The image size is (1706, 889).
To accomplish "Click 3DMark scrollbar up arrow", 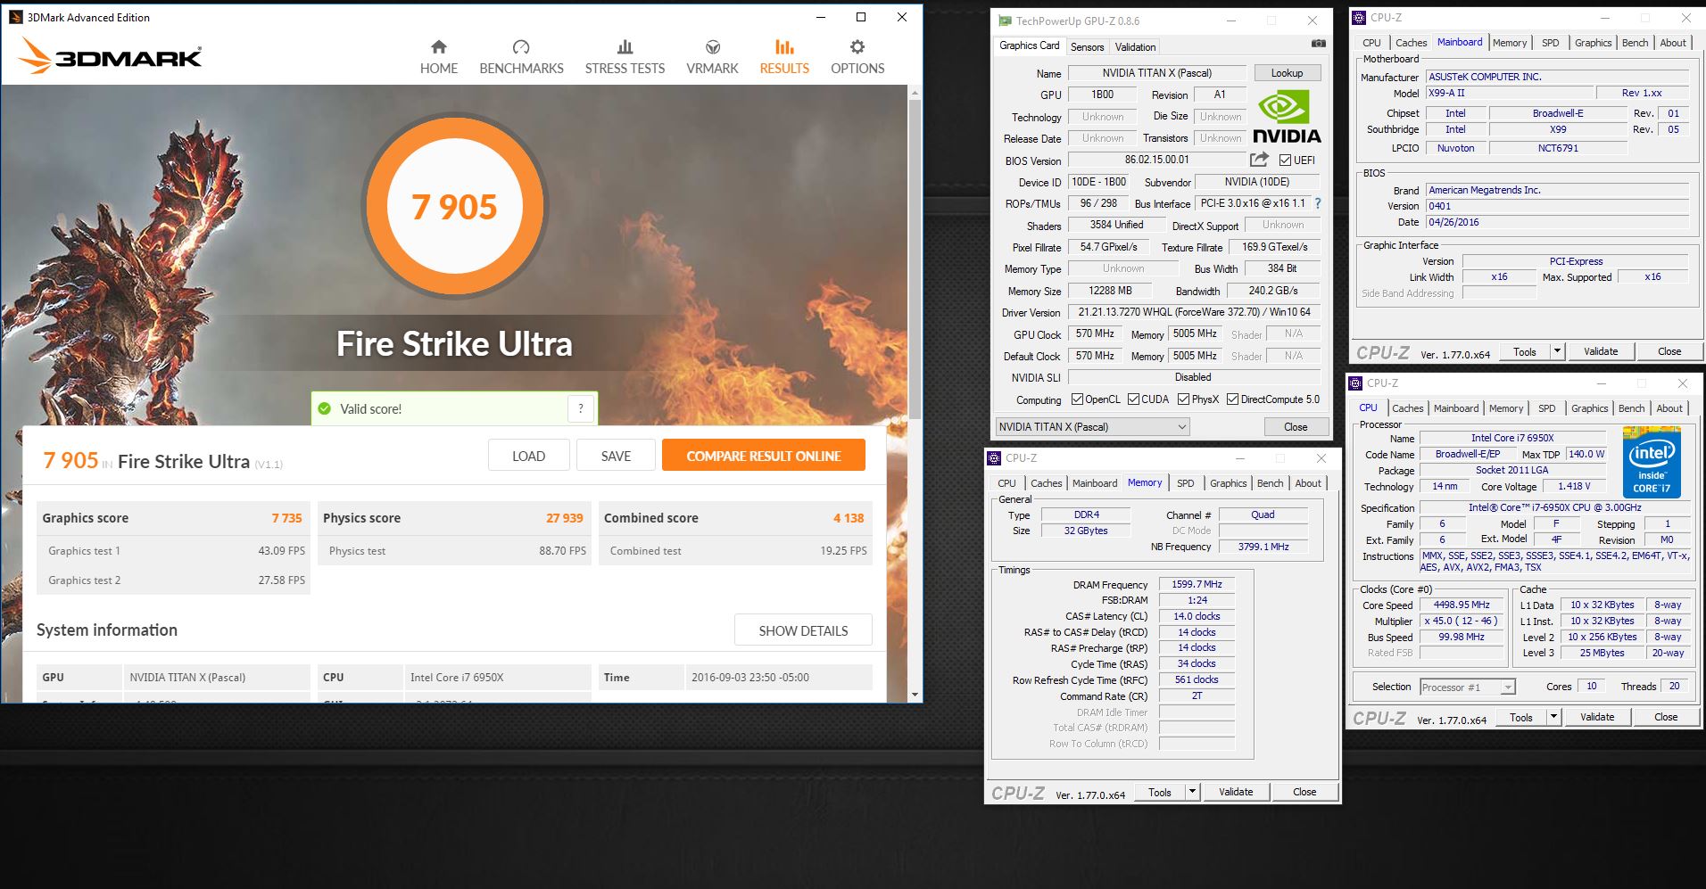I will 915,92.
